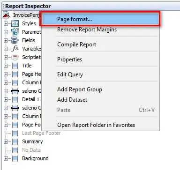Select the Background band icon
The width and height of the screenshot is (180, 170).
pos(15,158)
